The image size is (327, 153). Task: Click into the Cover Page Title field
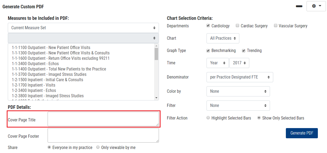tap(103, 119)
